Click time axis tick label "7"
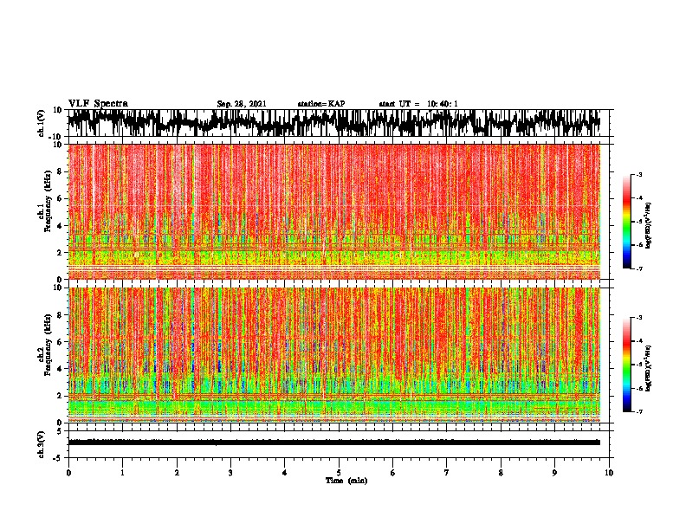The width and height of the screenshot is (686, 530). 447,473
